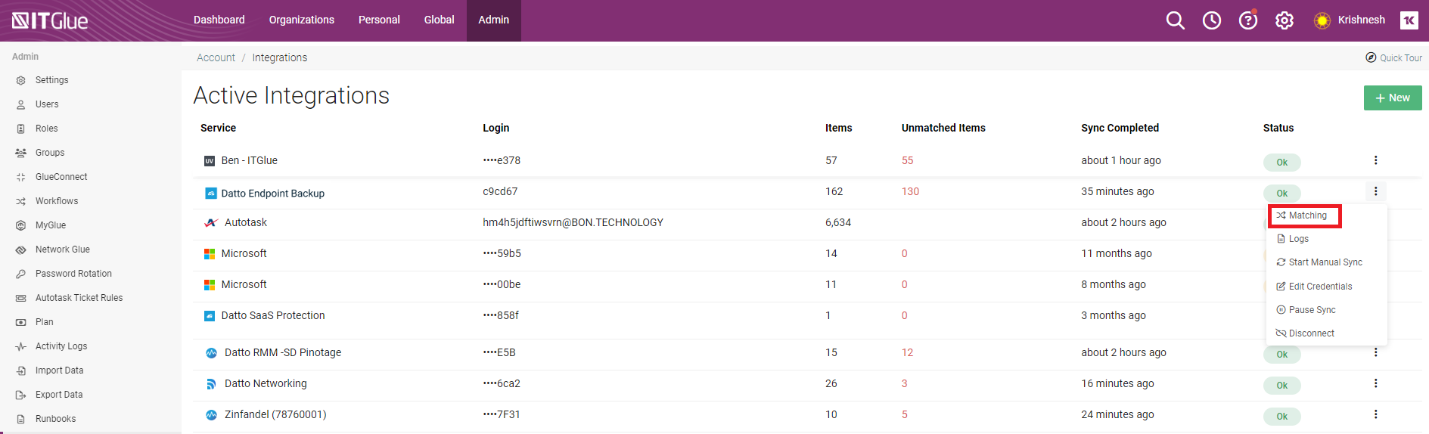The width and height of the screenshot is (1429, 434).
Task: Click Pause Sync menu entry
Action: [x=1312, y=310]
